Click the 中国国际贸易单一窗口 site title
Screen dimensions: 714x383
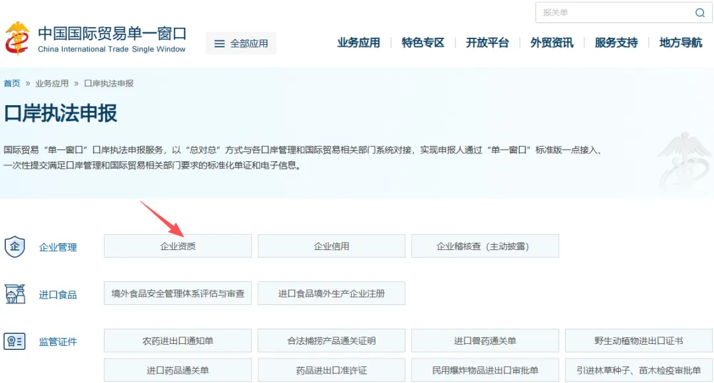click(x=112, y=34)
